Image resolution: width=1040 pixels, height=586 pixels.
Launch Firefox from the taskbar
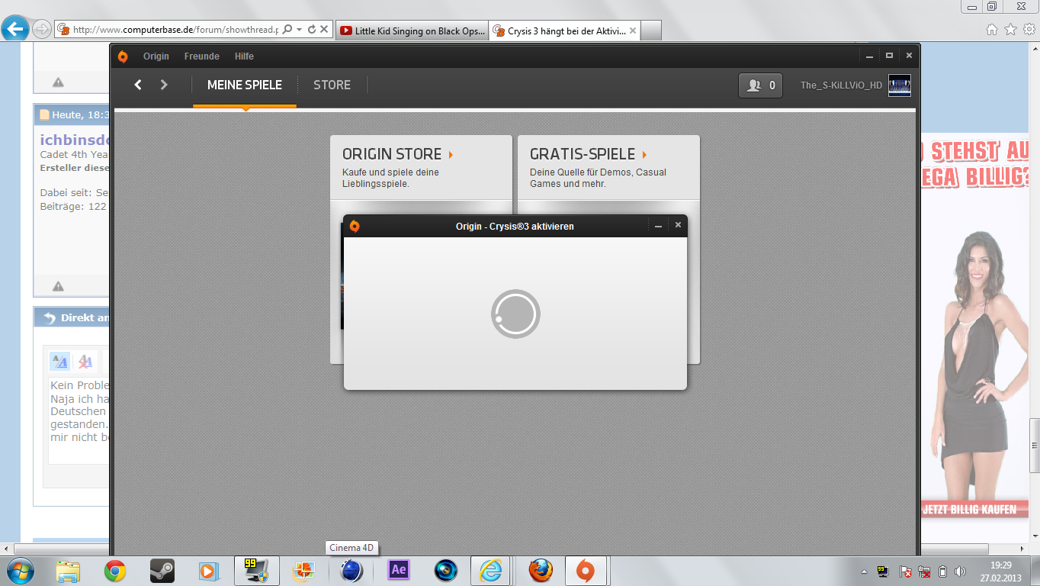coord(541,571)
